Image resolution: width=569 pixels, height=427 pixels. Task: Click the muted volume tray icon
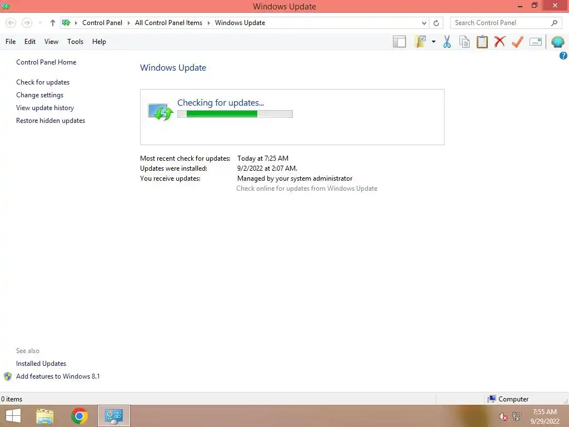[x=502, y=416]
